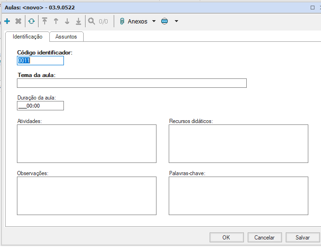Switch to the Assuntos tab
321x247 pixels.
tap(66, 37)
